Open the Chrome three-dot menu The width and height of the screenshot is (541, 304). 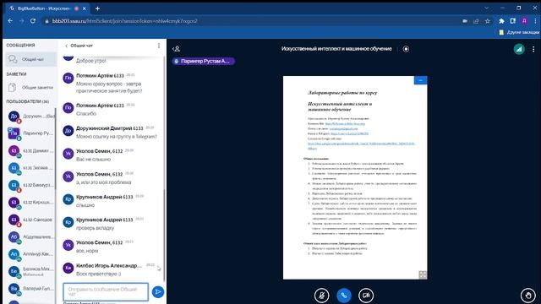tap(535, 21)
